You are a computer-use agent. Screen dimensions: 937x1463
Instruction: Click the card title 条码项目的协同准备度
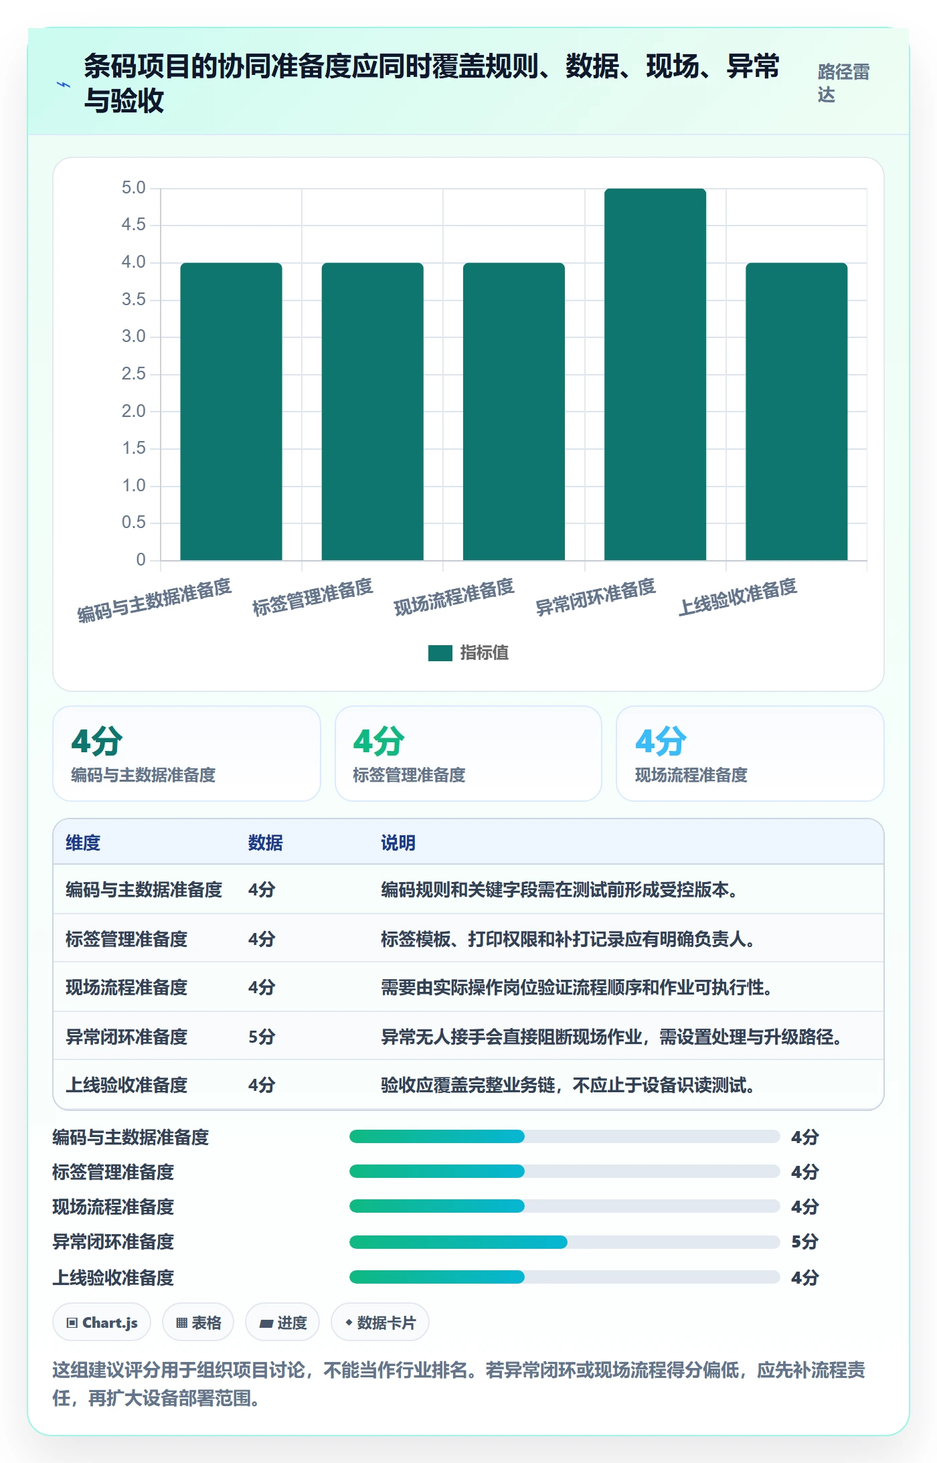(x=432, y=84)
